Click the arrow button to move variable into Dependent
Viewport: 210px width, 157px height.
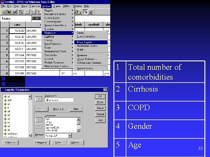[x=39, y=99]
